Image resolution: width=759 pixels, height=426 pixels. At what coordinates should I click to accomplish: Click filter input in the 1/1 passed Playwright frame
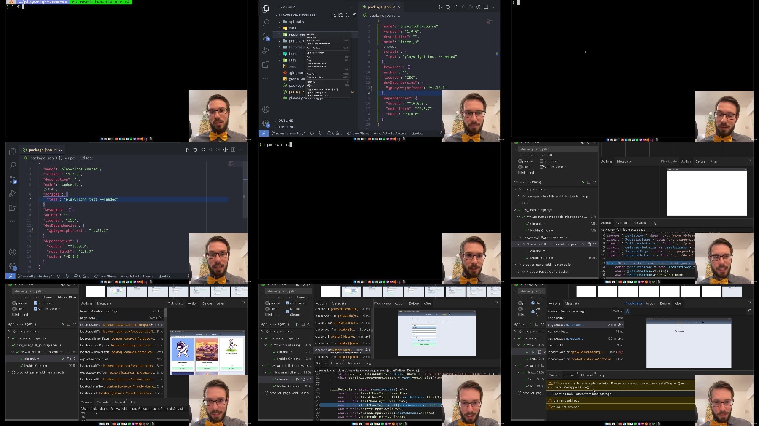[557, 149]
